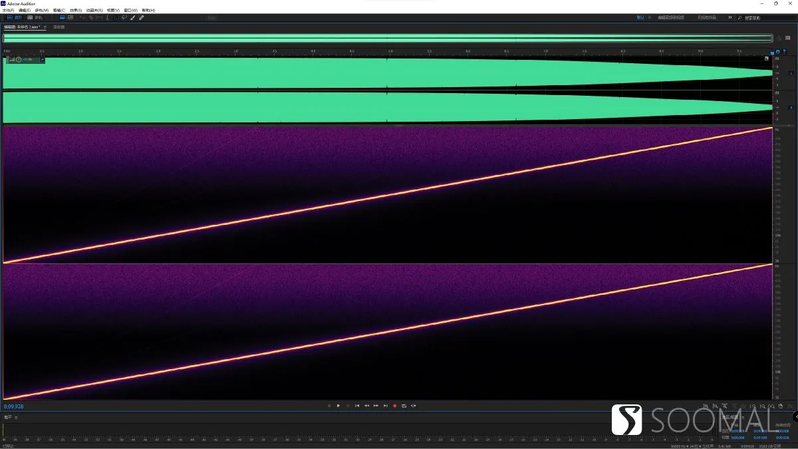
Task: Open the 效果(S) menu
Action: (x=75, y=10)
